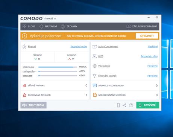Click the red outbound up arrow
The width and height of the screenshot is (173, 137).
(70, 59)
